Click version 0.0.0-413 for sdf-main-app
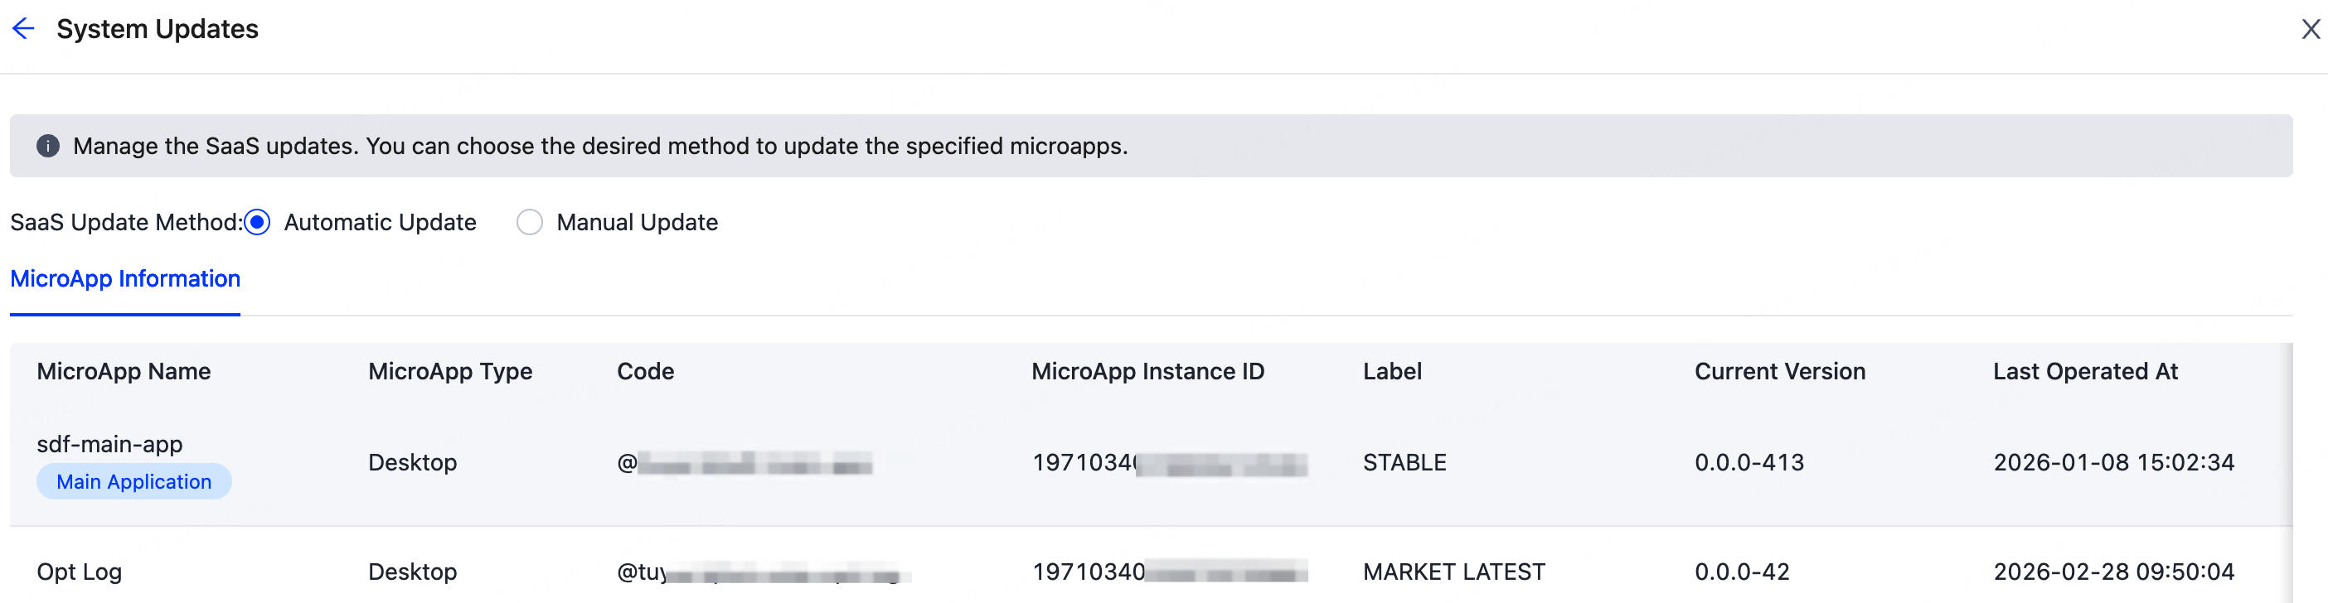This screenshot has height=603, width=2328. coord(1748,462)
